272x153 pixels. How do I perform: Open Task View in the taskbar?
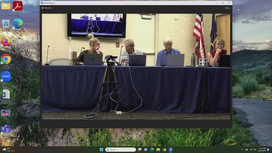140,150
